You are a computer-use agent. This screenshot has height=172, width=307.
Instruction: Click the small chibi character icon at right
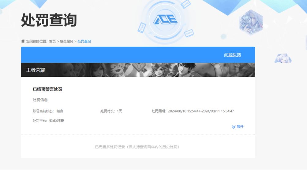coord(283,58)
